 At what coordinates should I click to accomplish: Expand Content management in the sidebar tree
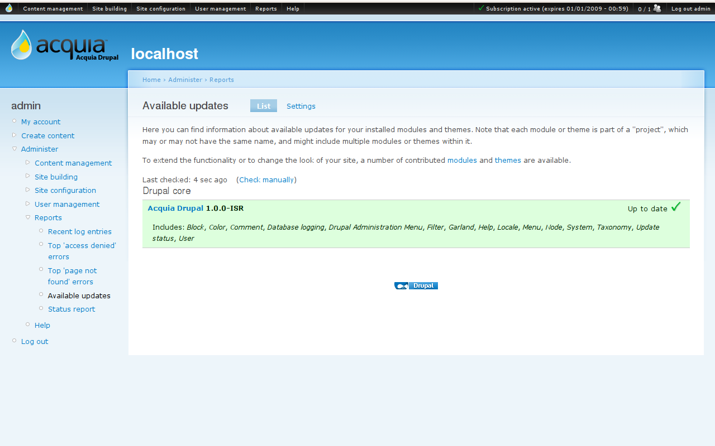(x=27, y=163)
